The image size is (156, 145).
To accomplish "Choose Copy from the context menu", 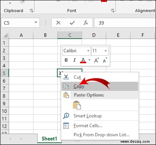I will click(100, 86).
